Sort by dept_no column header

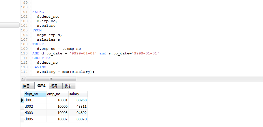point(35,94)
